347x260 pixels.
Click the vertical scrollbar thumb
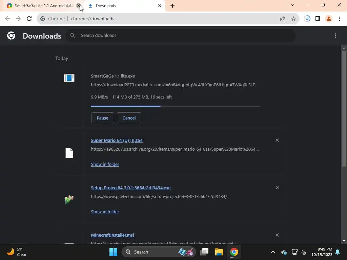[x=344, y=109]
